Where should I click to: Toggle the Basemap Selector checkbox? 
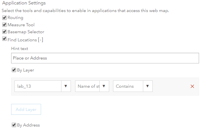coord(4,32)
